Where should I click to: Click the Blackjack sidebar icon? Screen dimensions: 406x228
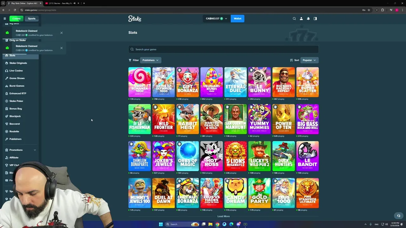coord(7,116)
